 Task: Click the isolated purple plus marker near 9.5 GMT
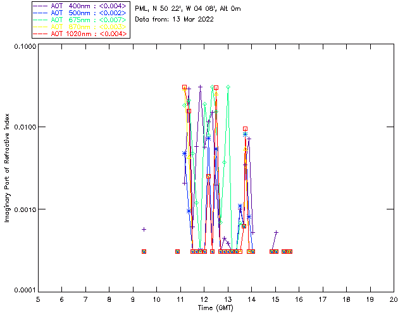click(x=144, y=229)
